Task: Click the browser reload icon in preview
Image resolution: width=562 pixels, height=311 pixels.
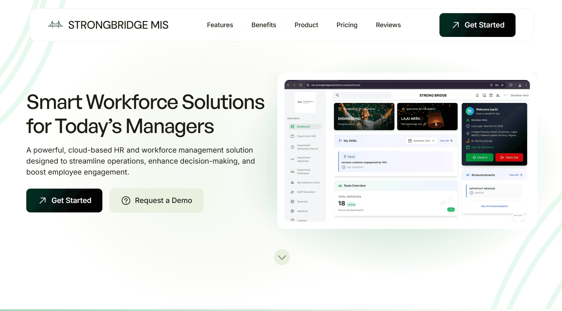Action: (x=300, y=85)
